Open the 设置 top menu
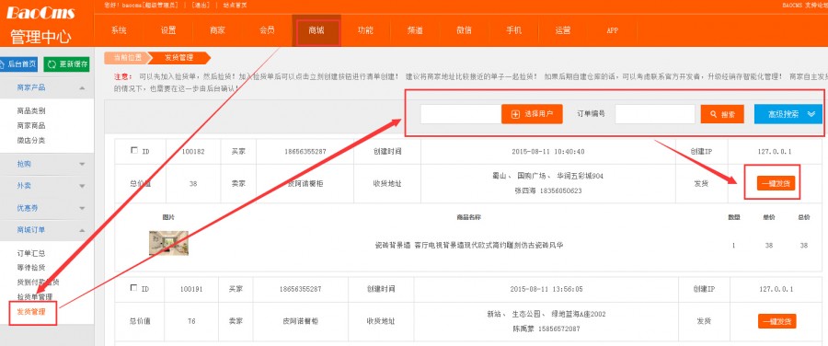 pyautogui.click(x=168, y=30)
